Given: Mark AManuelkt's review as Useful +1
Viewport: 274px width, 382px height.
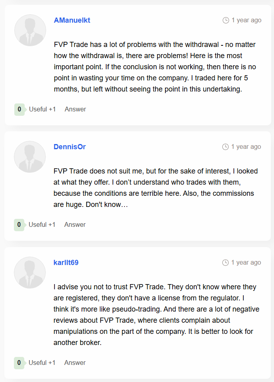Looking at the screenshot, I should pos(43,109).
